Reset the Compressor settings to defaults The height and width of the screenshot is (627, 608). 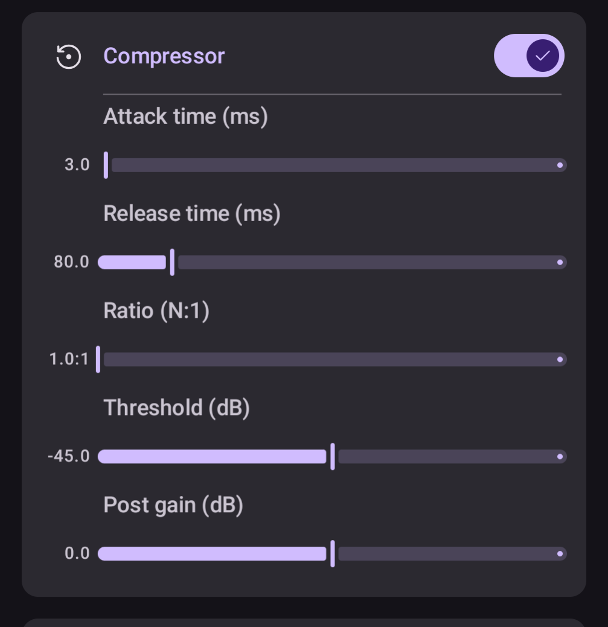click(x=68, y=57)
